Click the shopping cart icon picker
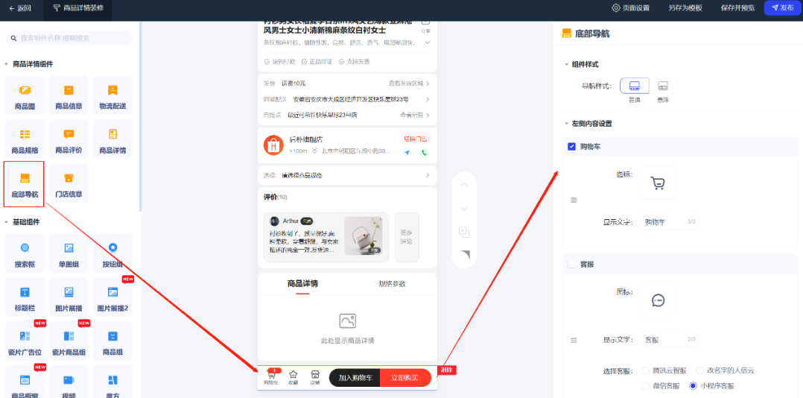The width and height of the screenshot is (803, 398). pos(657,183)
